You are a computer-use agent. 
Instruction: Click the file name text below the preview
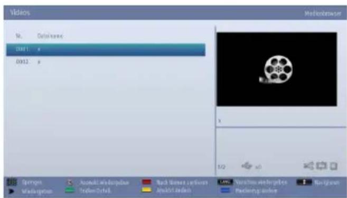tap(220, 121)
